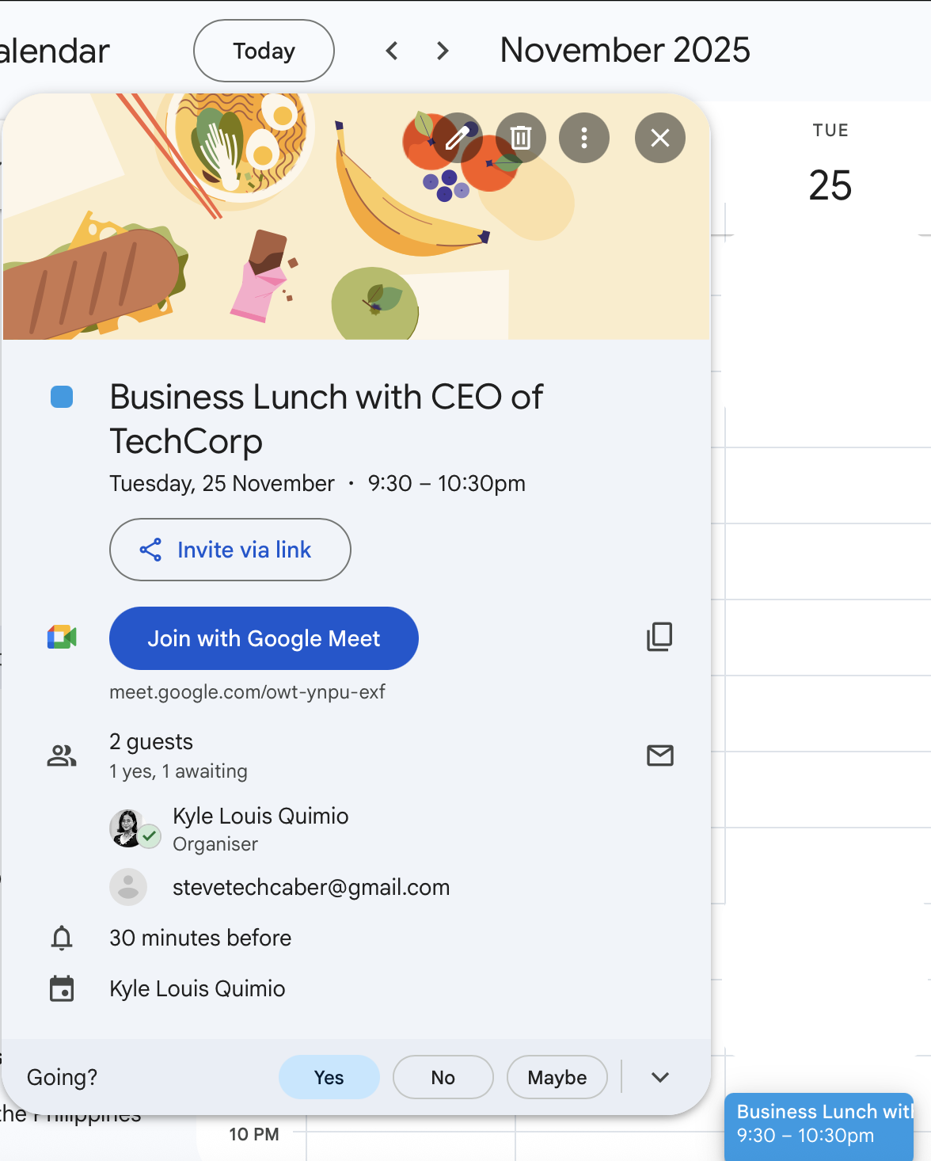Image resolution: width=931 pixels, height=1161 pixels.
Task: Click the Invite via link button
Action: click(x=230, y=550)
